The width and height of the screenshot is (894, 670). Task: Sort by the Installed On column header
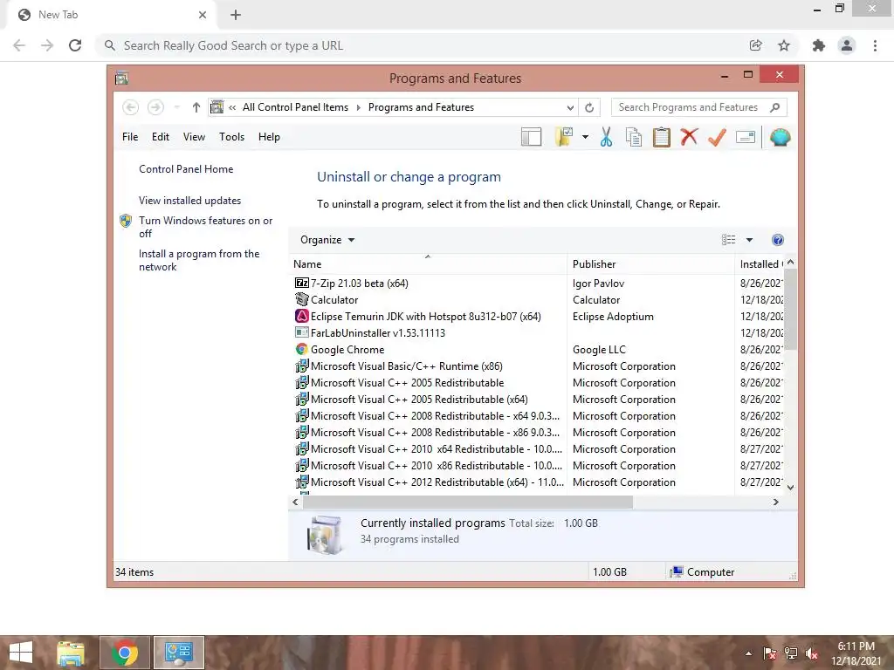tap(760, 264)
